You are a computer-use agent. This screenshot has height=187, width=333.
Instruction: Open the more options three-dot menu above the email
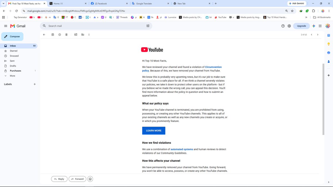pos(89,35)
